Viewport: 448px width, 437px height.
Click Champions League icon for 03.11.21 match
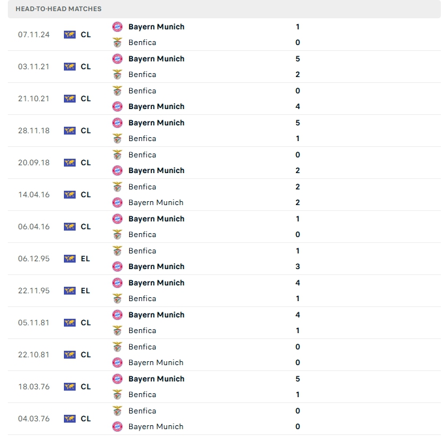click(70, 67)
